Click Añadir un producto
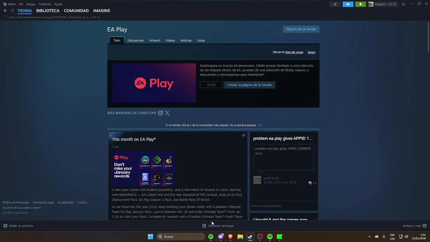This screenshot has width=430, height=242. (18, 226)
